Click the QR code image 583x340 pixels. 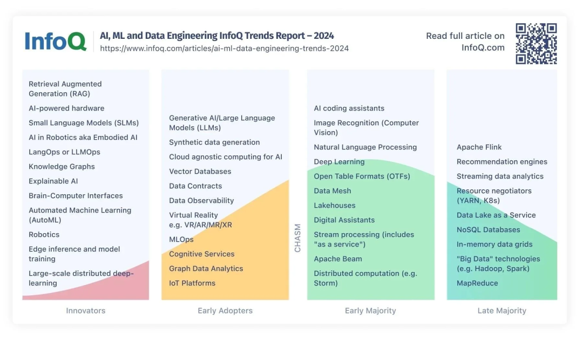click(x=535, y=44)
